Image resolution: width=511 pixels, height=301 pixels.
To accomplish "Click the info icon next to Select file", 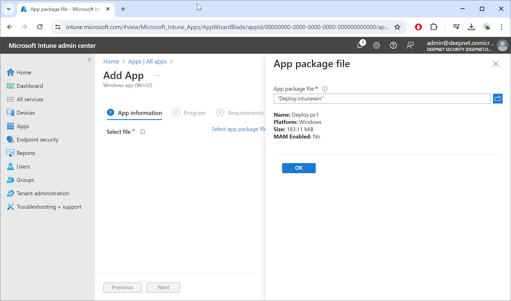I will click(143, 132).
